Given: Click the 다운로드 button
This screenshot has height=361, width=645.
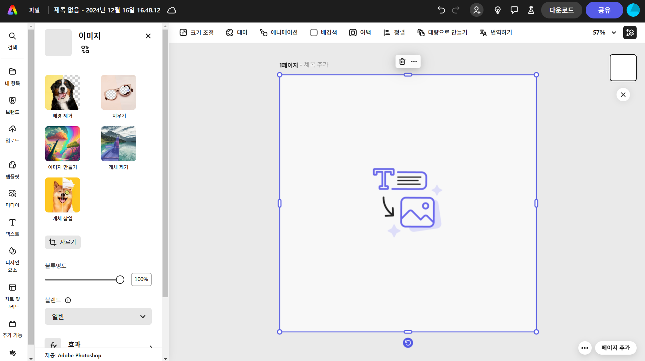Looking at the screenshot, I should tap(561, 10).
